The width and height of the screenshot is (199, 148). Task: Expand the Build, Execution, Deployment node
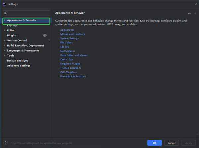point(4,46)
